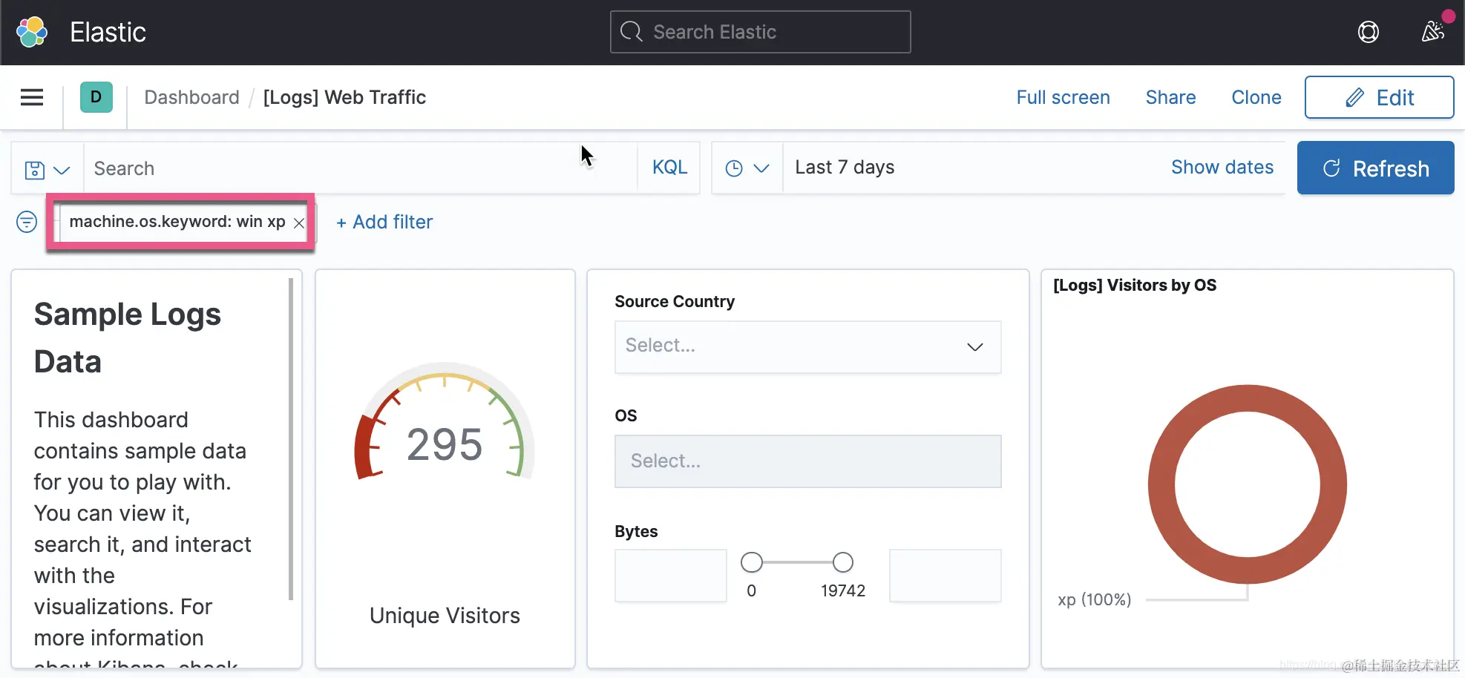Click the xp (100%) chart label
This screenshot has height=678, width=1465.
coord(1094,599)
